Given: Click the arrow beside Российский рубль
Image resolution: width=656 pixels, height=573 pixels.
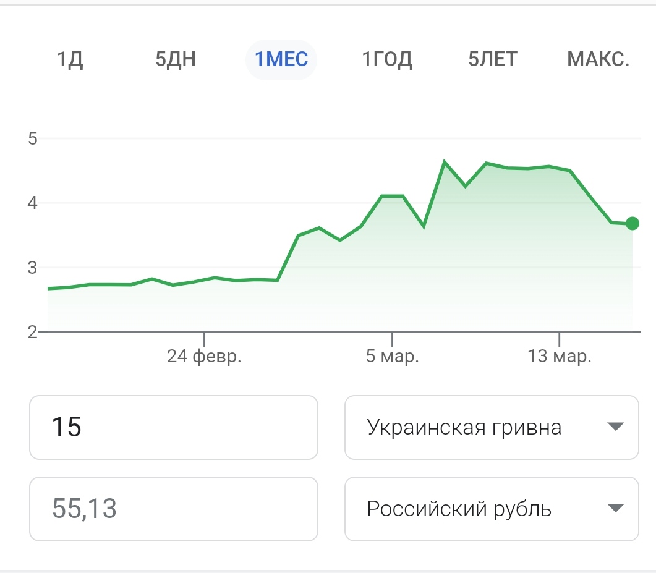Looking at the screenshot, I should (x=614, y=508).
